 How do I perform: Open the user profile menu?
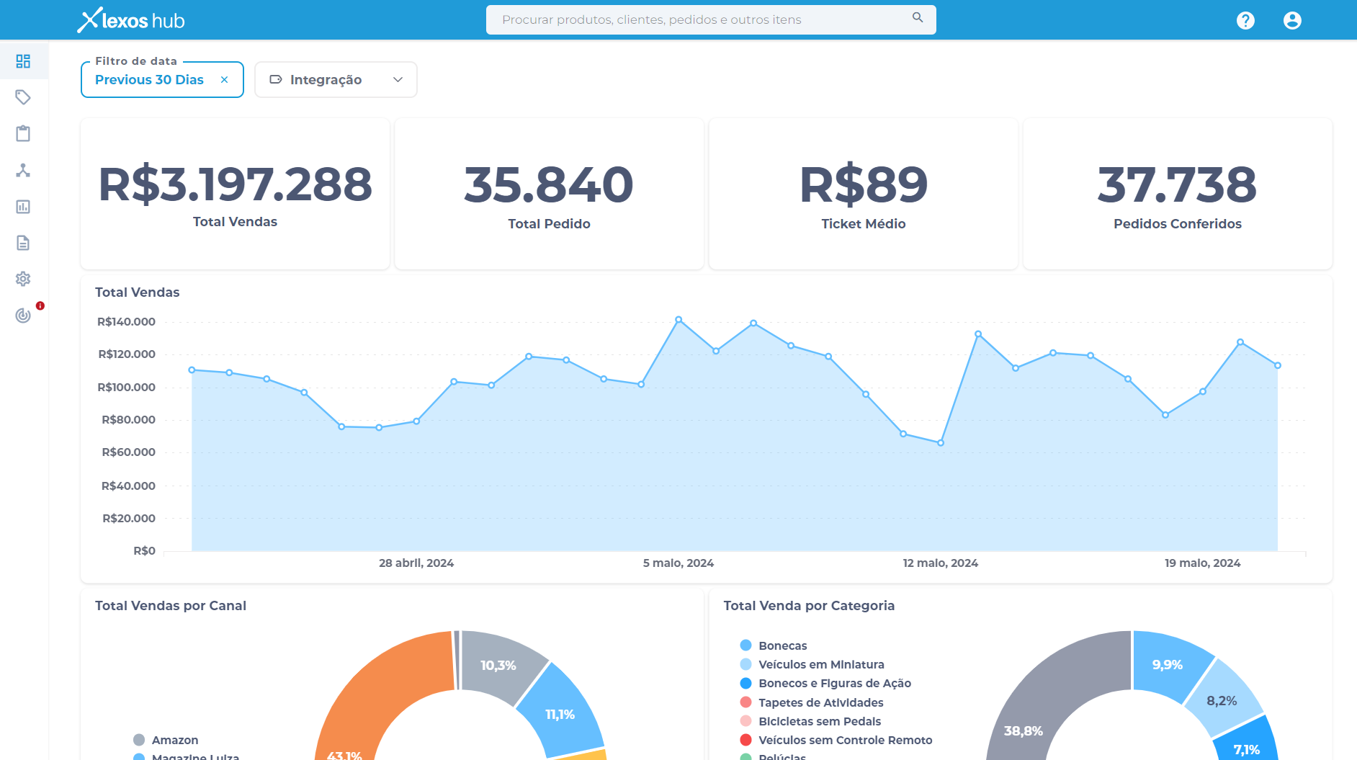tap(1292, 19)
